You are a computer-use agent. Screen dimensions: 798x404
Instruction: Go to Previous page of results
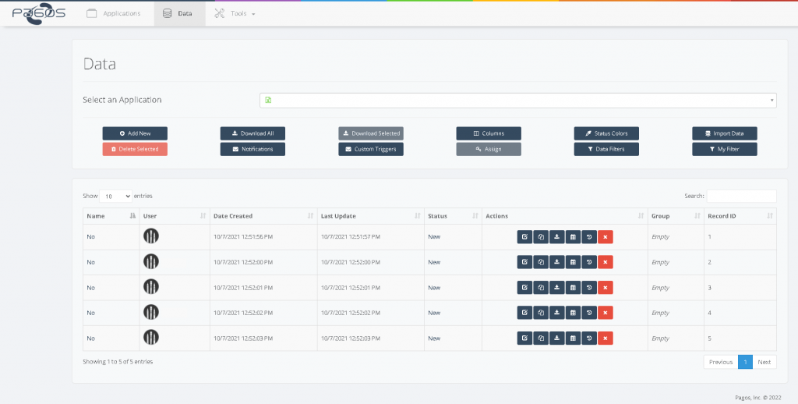(x=721, y=362)
